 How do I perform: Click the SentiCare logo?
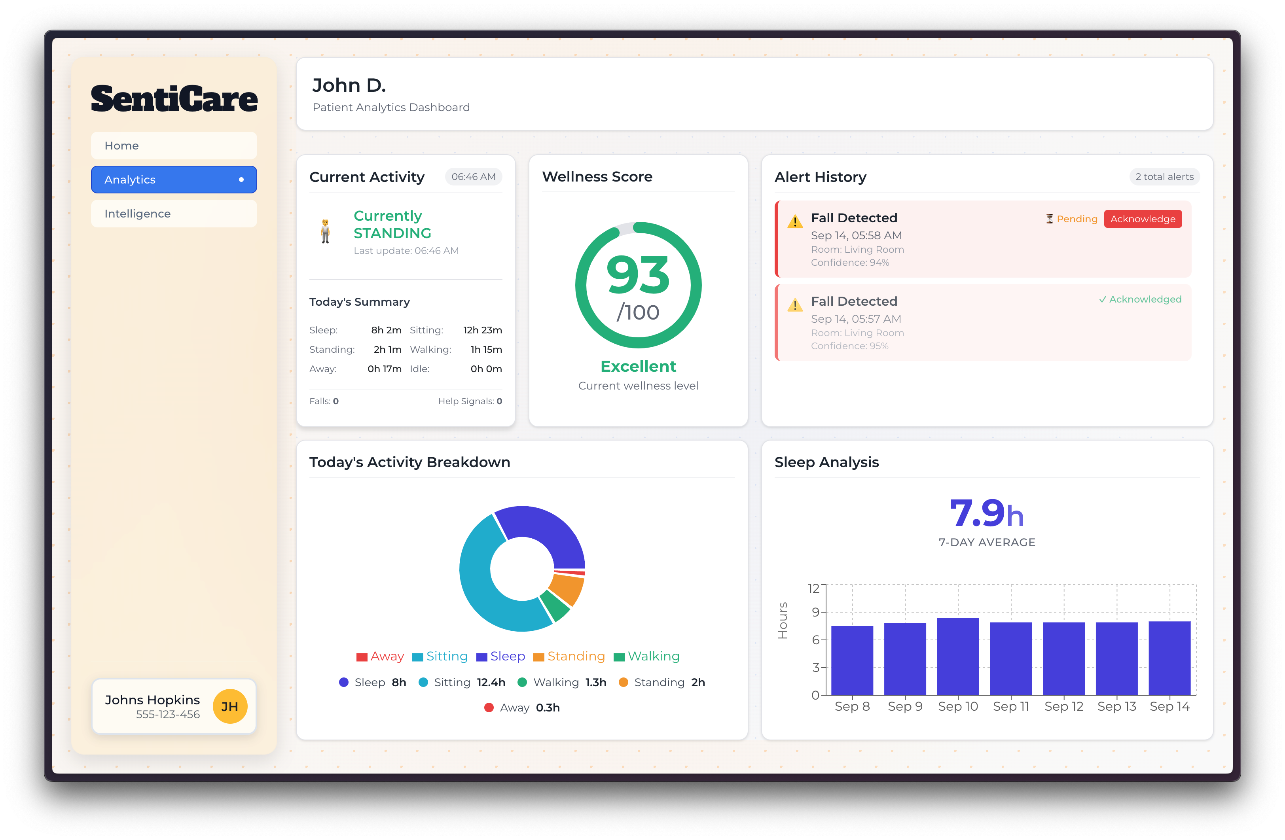[x=174, y=99]
